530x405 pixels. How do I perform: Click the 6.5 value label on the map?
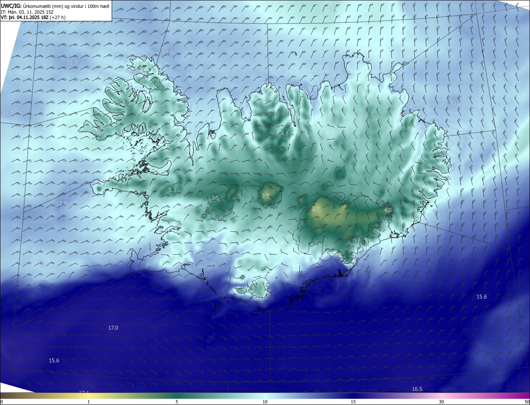tap(369, 114)
